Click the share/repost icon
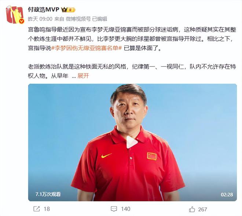 tap(37, 209)
